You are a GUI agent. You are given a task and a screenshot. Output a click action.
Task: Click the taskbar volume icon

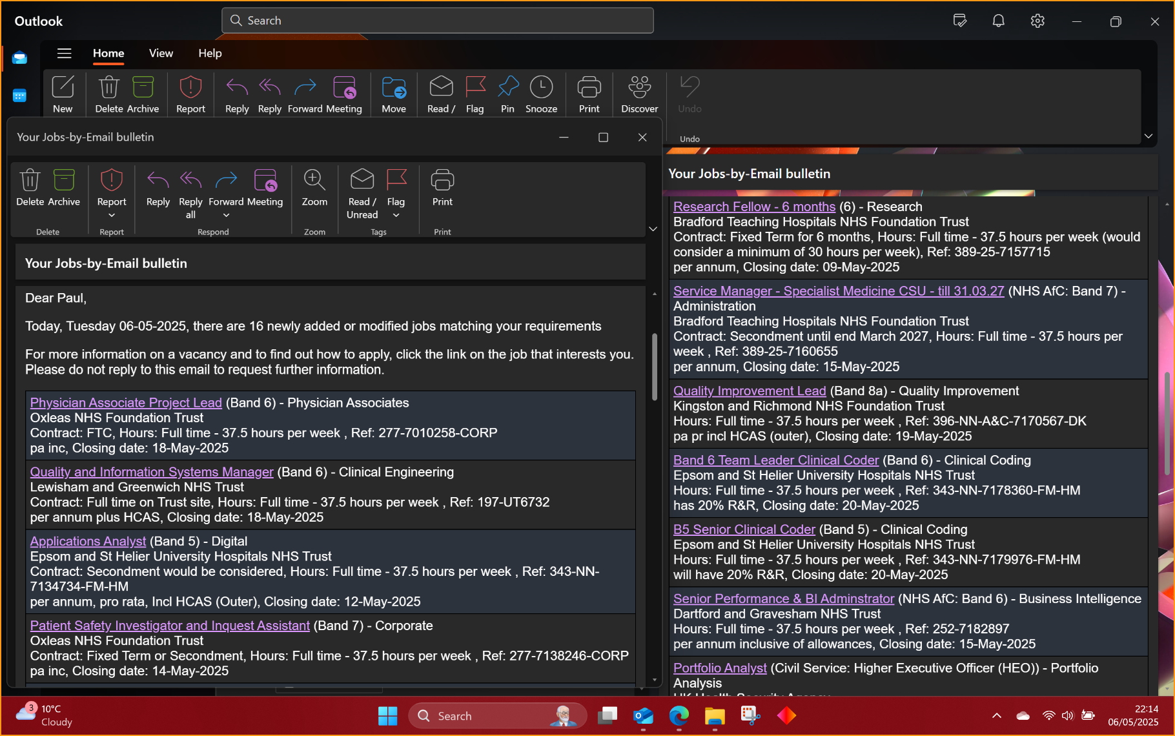coord(1068,715)
